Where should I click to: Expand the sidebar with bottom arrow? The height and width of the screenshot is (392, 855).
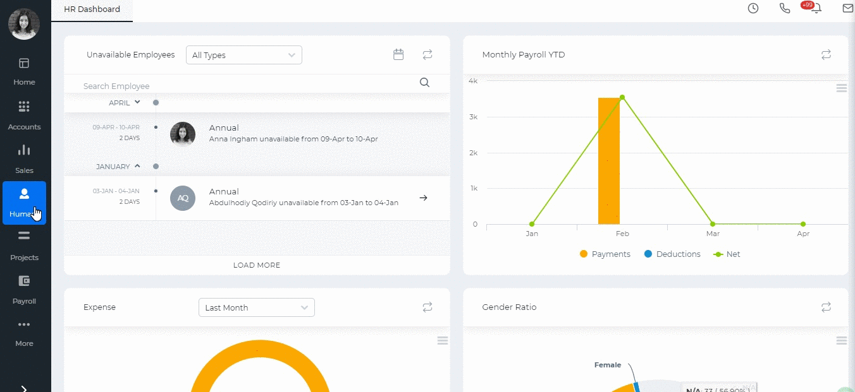click(24, 388)
